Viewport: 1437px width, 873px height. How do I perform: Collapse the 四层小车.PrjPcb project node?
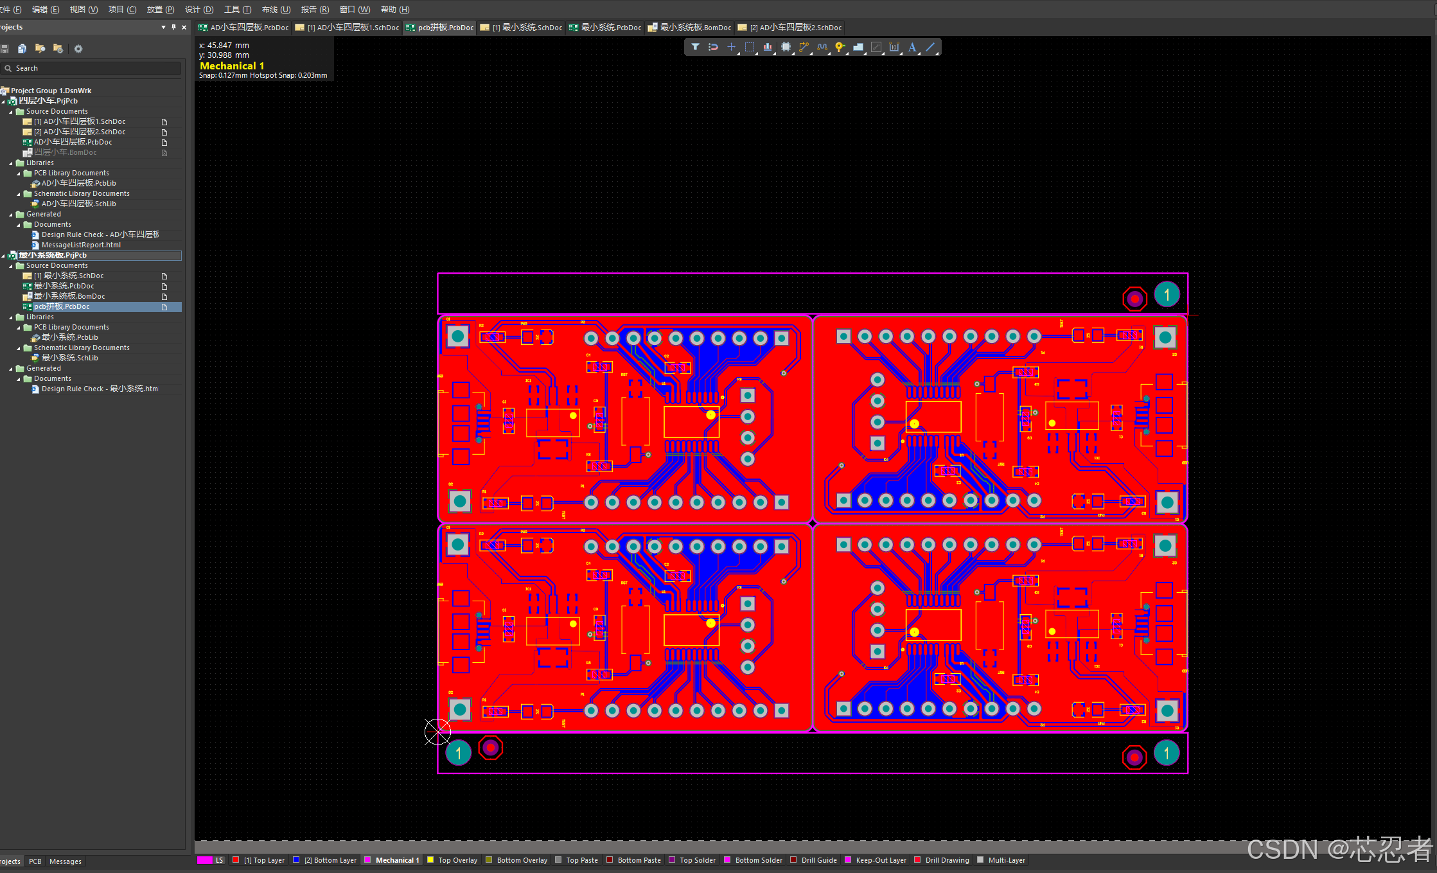pyautogui.click(x=3, y=101)
